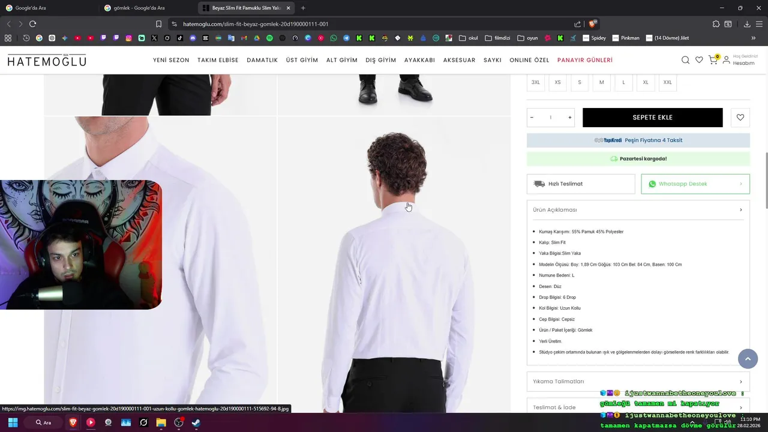Open the Hesabım account icon
Viewport: 768px width, 432px height.
726,60
